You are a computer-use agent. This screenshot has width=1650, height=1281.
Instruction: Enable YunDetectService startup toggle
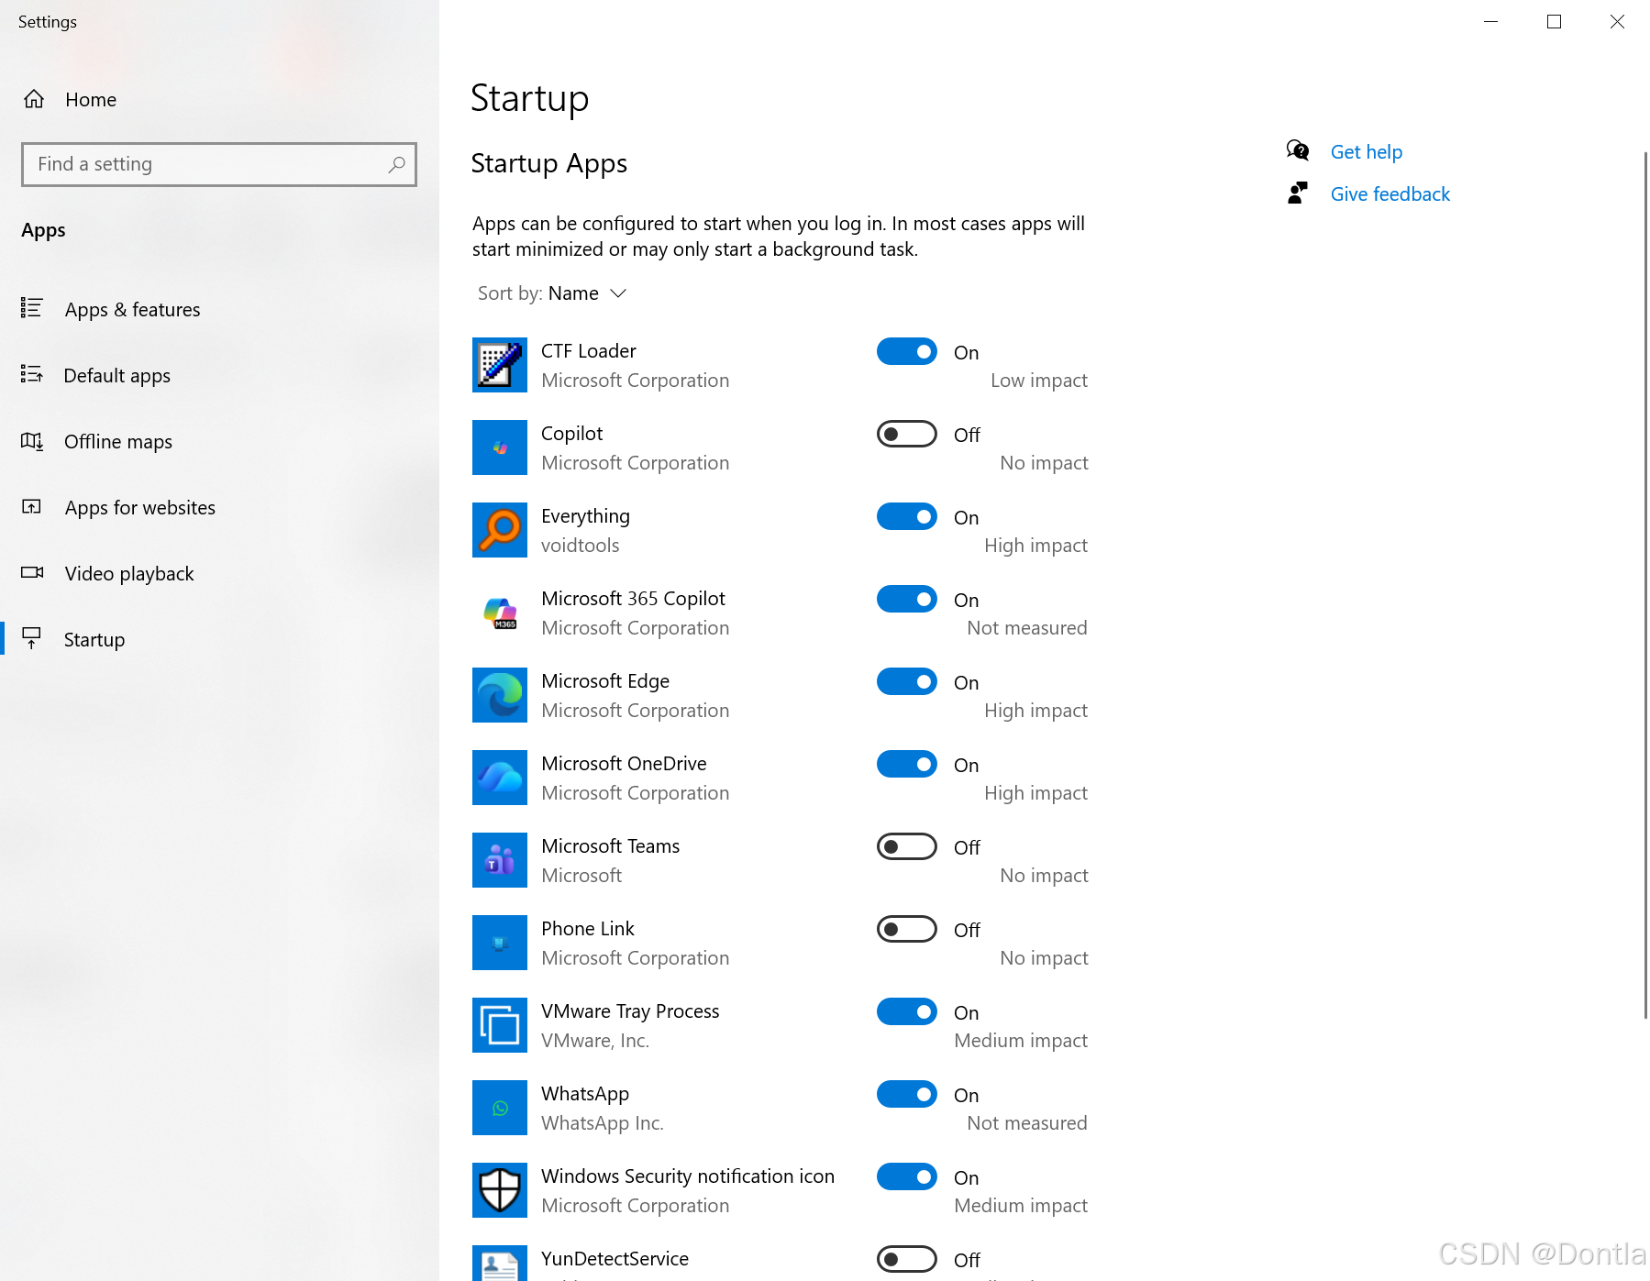[x=907, y=1259]
